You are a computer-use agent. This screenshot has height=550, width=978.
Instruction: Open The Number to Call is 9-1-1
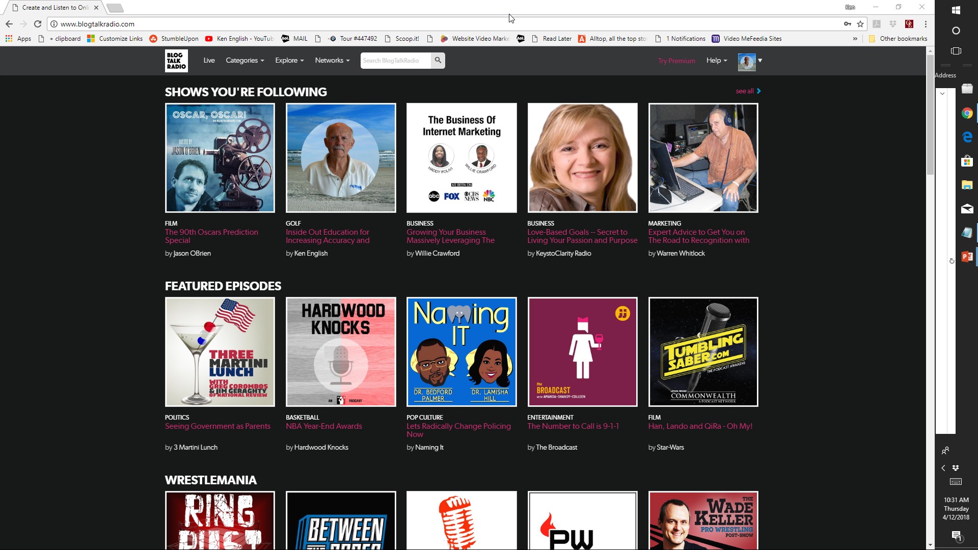point(573,426)
